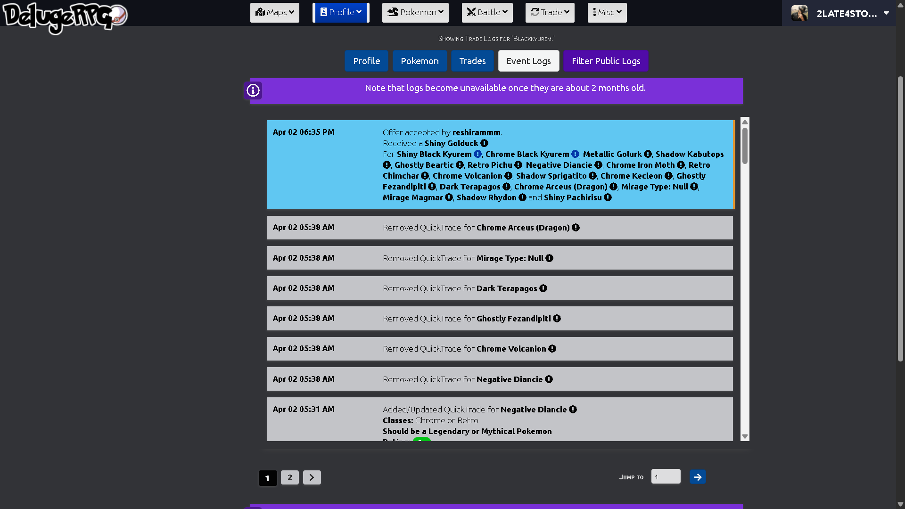Click info icon next to Chrome Kecleon
This screenshot has height=509, width=905.
coord(669,176)
